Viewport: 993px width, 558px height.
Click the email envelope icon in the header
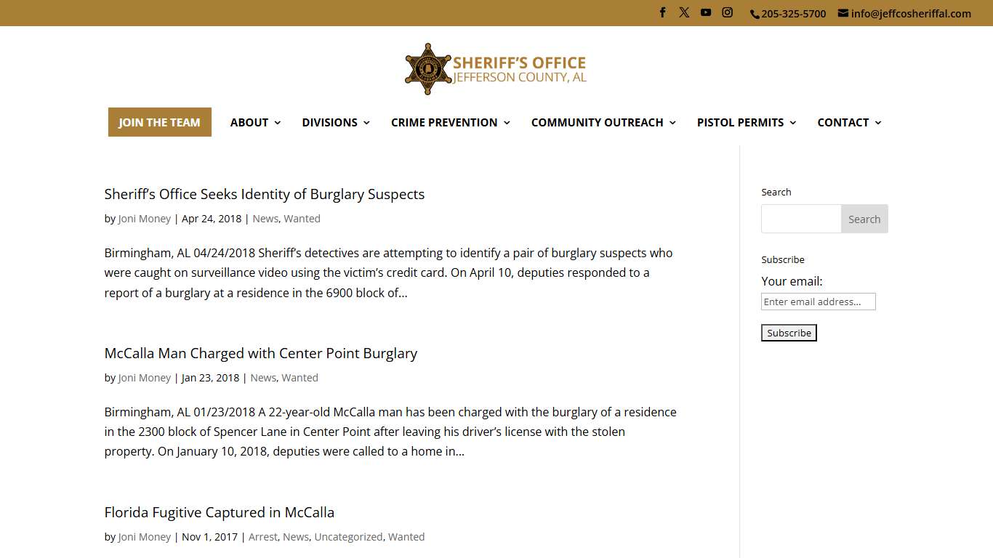tap(843, 12)
